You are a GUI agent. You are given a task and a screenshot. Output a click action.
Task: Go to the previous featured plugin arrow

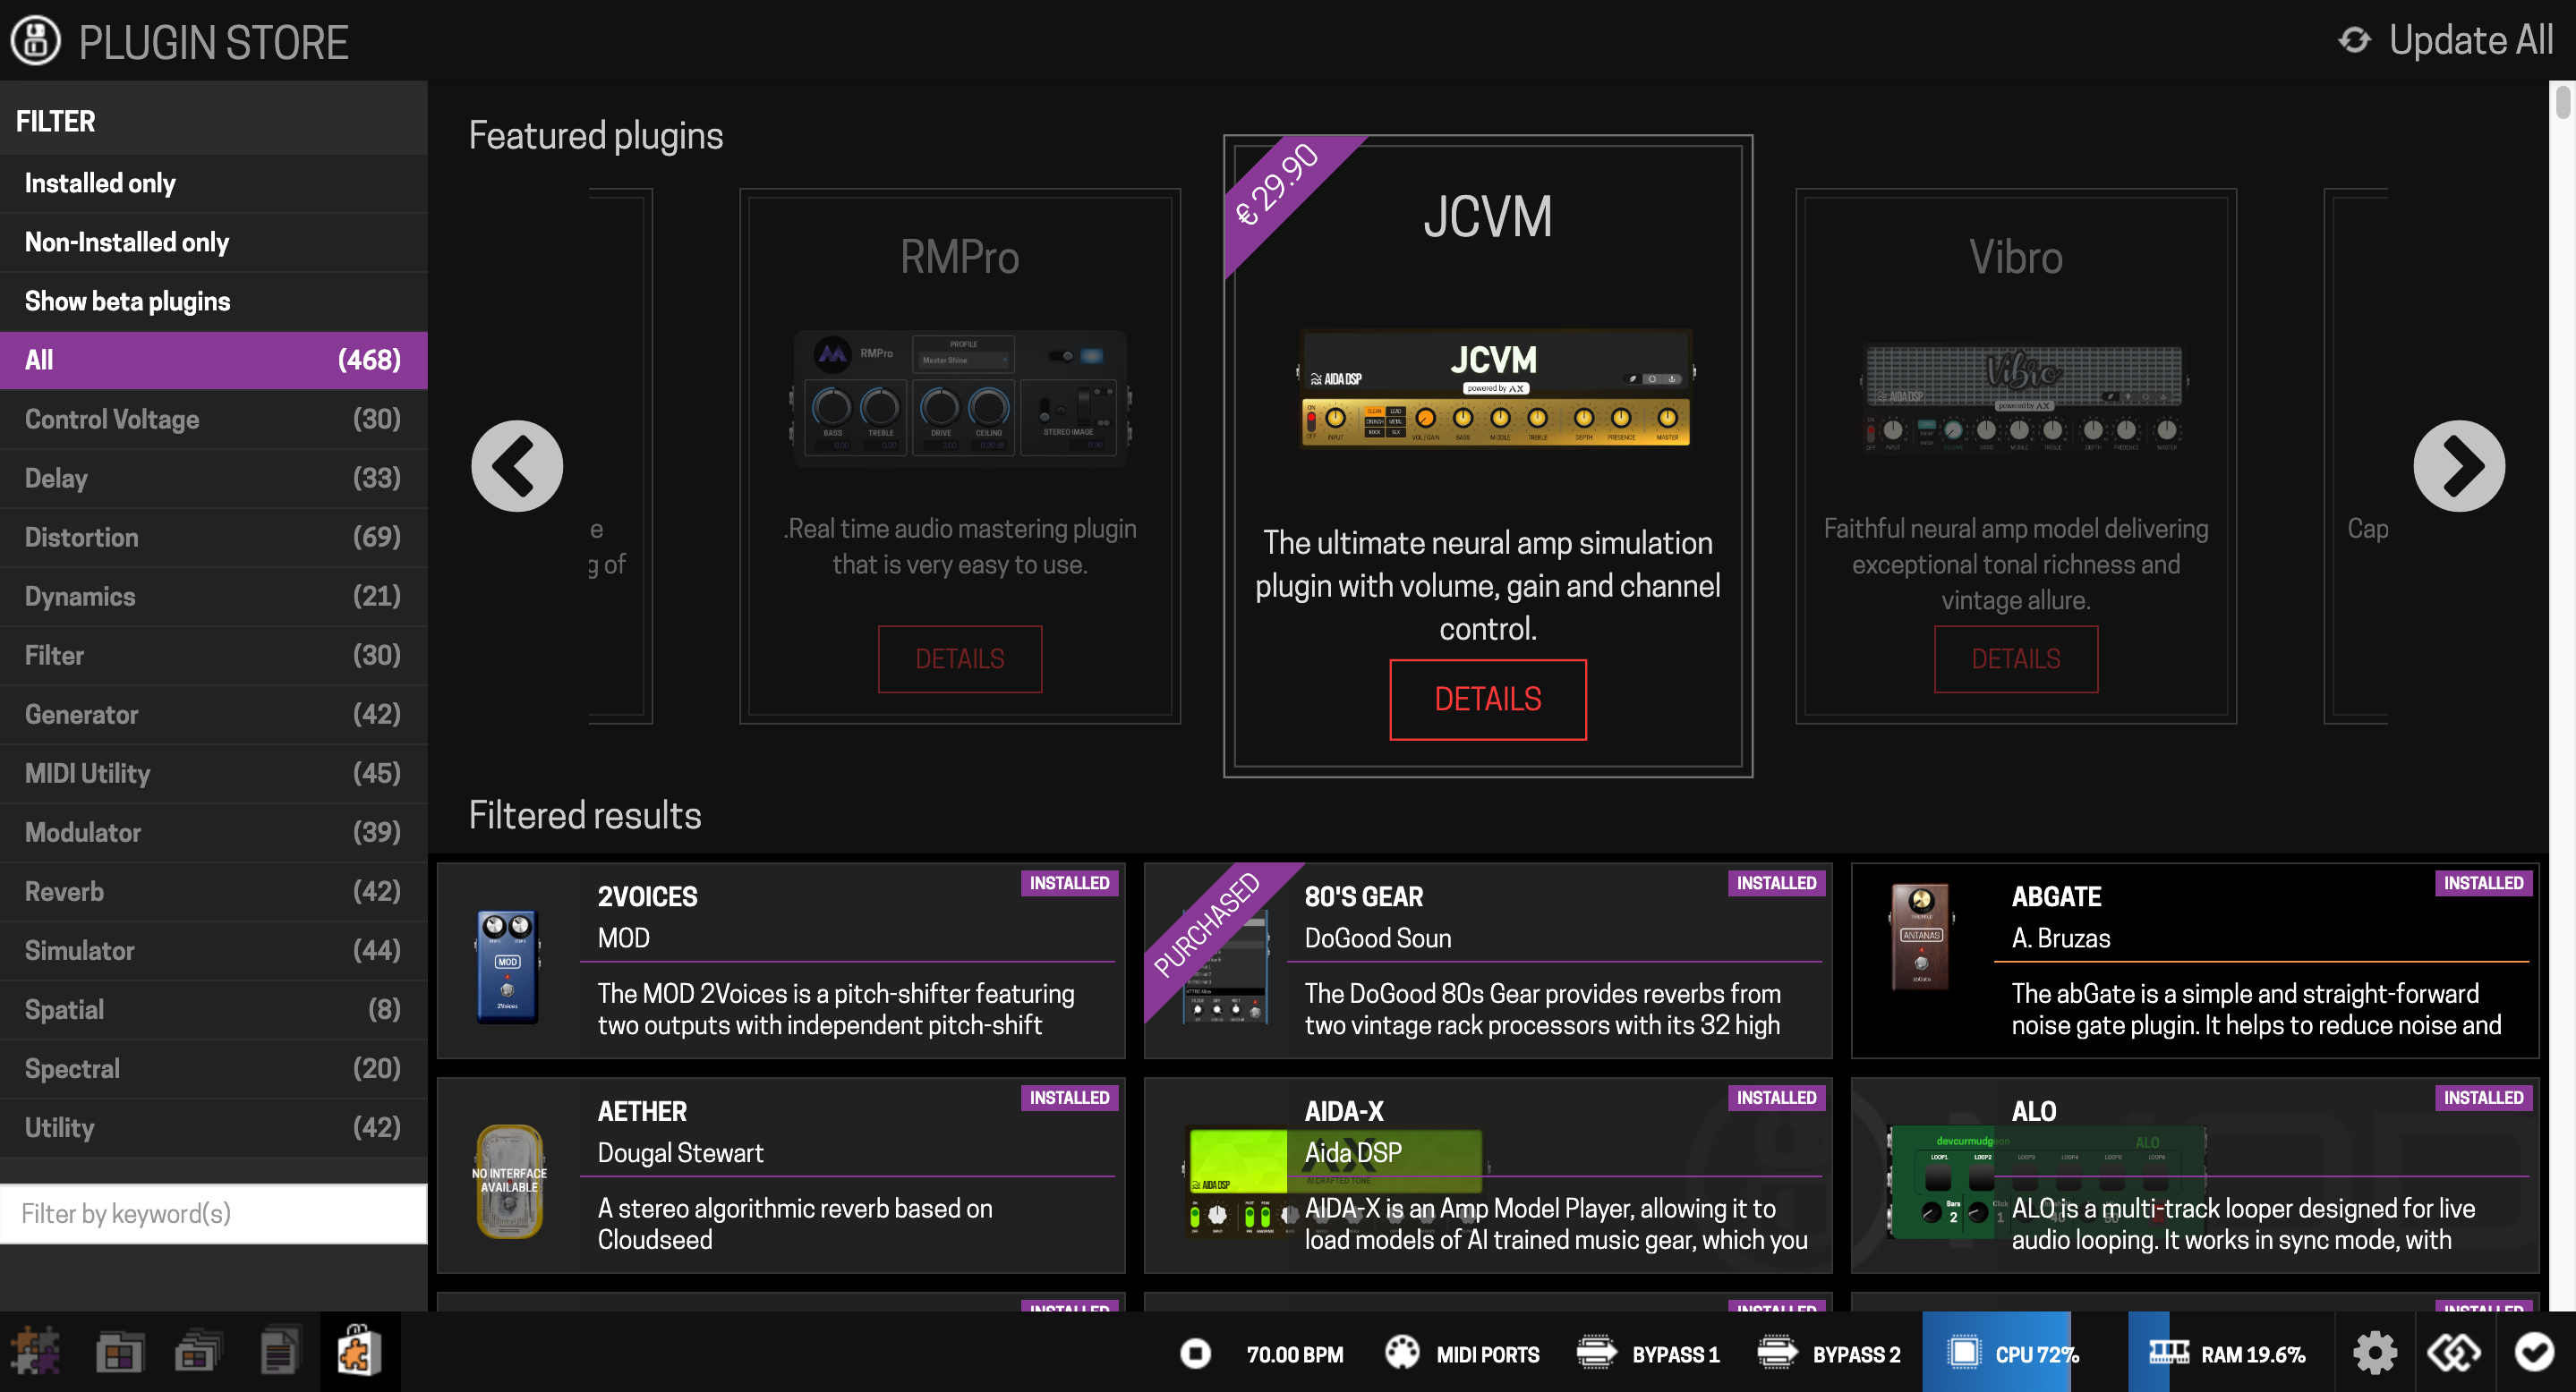[x=517, y=466]
